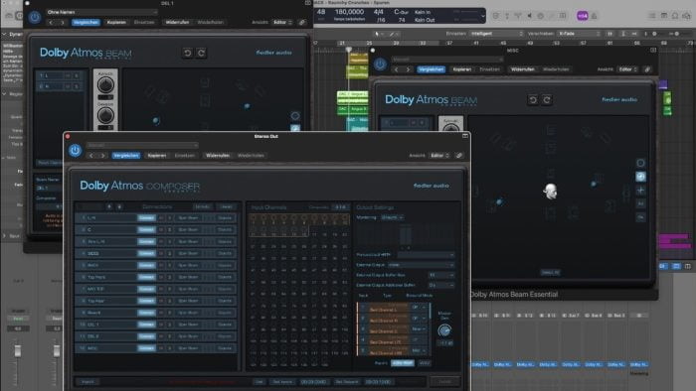Click Span Beam on the DEL 2 row
696x391 pixels.
click(188, 336)
